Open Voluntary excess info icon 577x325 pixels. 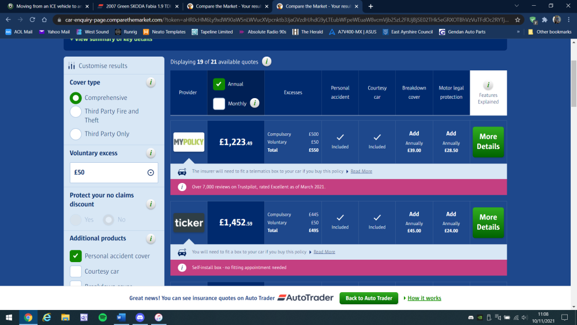click(x=151, y=153)
